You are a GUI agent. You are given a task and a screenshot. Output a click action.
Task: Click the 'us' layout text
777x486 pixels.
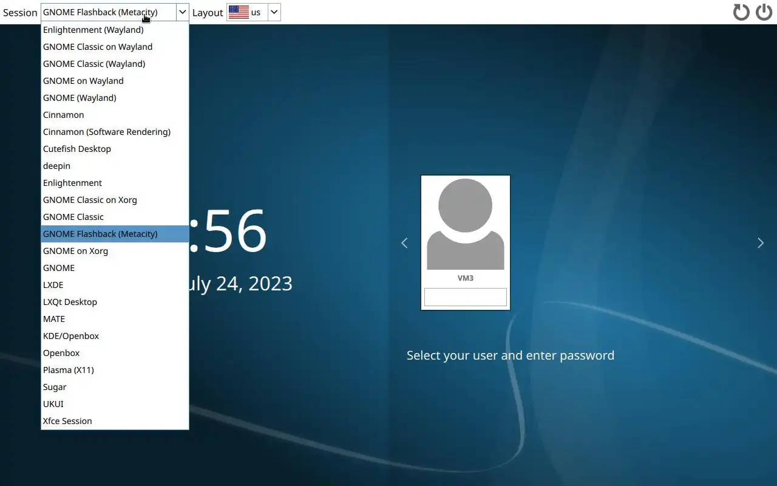coord(256,12)
